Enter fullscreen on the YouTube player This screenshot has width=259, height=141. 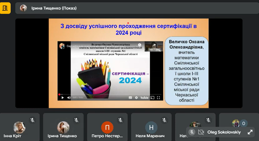[x=158, y=98]
